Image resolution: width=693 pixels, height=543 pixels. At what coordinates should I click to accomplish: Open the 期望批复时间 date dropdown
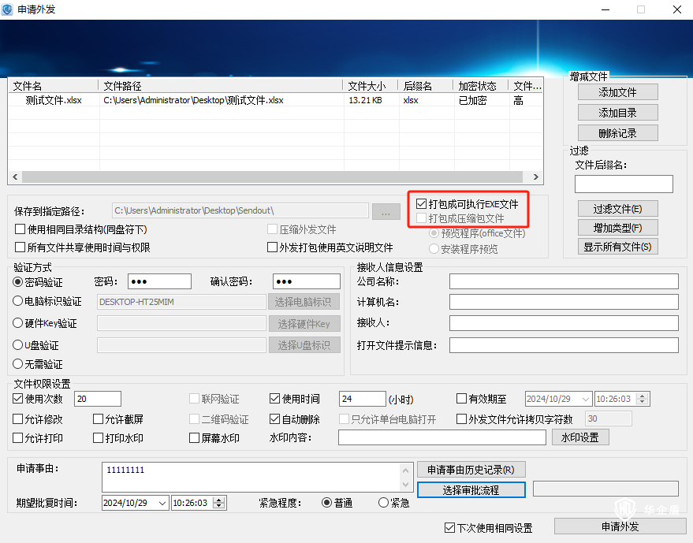point(162,503)
